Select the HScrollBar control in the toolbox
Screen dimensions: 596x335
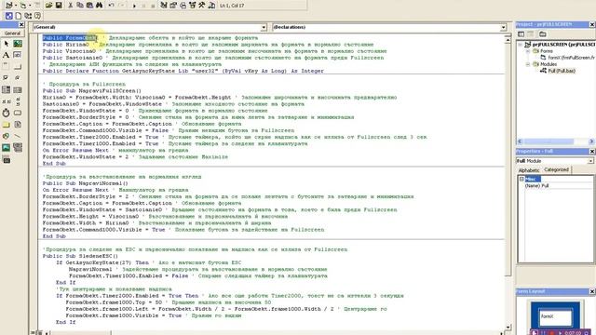click(7, 101)
